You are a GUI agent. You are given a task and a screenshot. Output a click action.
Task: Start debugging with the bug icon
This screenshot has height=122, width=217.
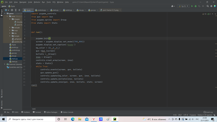196,6
